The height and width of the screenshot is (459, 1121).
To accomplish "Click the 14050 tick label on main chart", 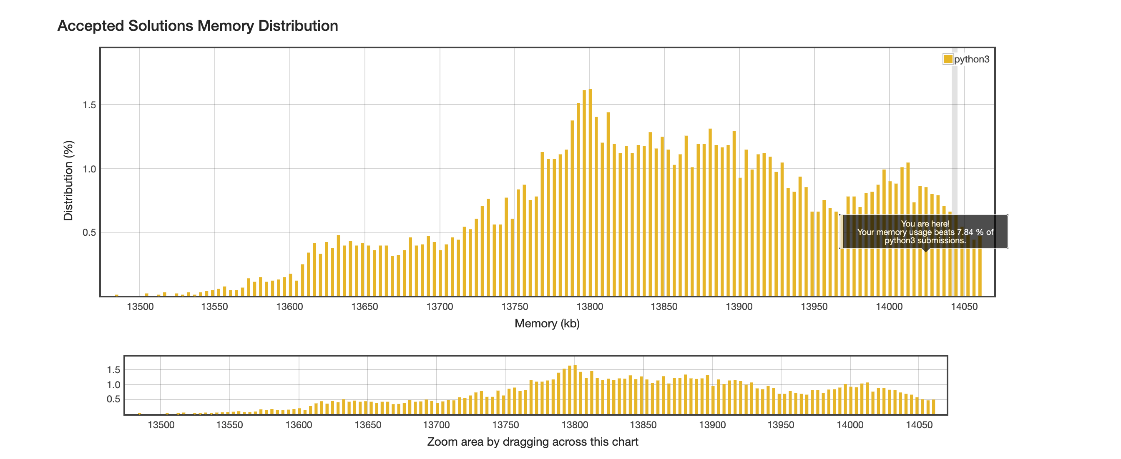I will (x=964, y=307).
